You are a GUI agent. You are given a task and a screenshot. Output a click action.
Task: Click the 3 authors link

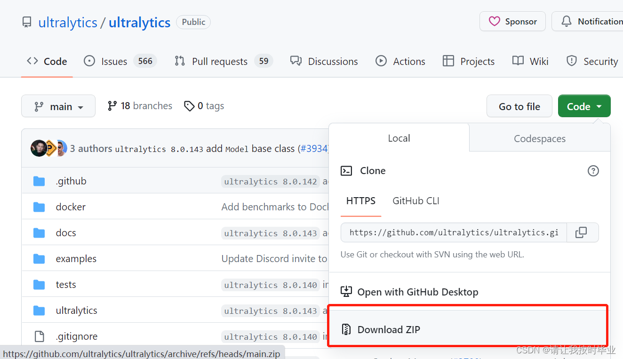coord(91,149)
